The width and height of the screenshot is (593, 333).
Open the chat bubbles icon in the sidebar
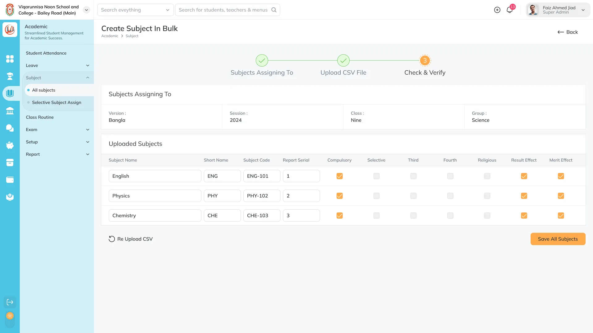click(x=10, y=128)
